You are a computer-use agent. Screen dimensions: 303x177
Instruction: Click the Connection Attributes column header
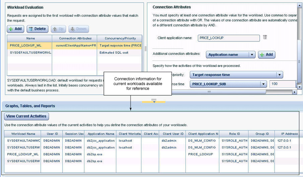pos(75,38)
